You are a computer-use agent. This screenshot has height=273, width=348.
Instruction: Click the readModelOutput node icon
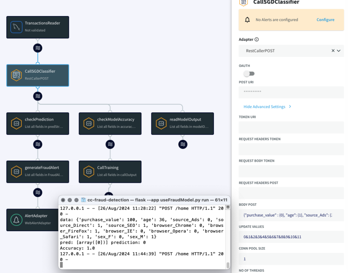pos(161,123)
